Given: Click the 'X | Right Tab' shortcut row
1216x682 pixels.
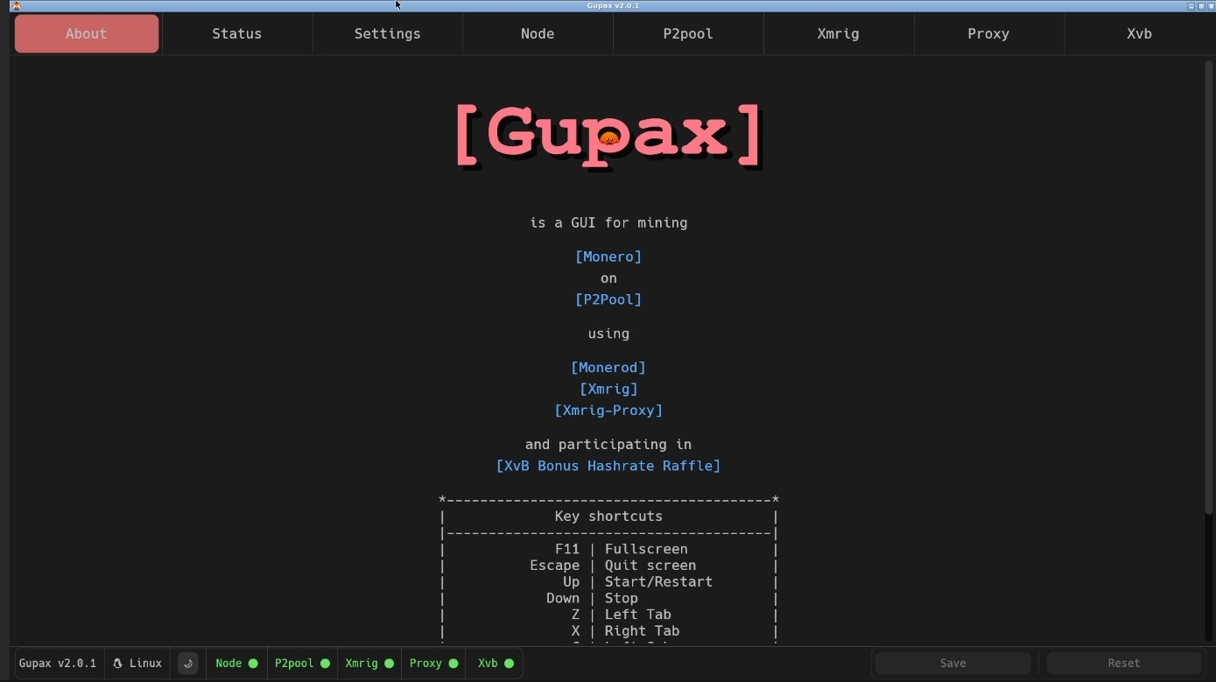Looking at the screenshot, I should coord(608,631).
